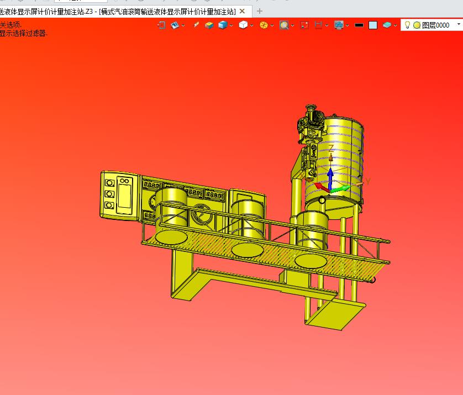Image resolution: width=463 pixels, height=395 pixels.
Task: Click the blue shaded cube icon
Action: click(x=223, y=25)
